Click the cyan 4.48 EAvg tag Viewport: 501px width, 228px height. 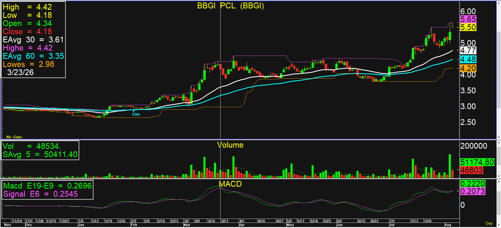pos(468,59)
